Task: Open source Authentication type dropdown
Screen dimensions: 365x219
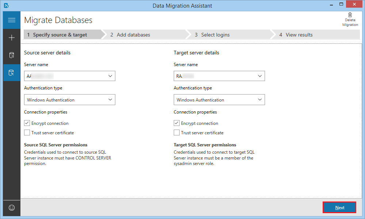Action: [70, 100]
